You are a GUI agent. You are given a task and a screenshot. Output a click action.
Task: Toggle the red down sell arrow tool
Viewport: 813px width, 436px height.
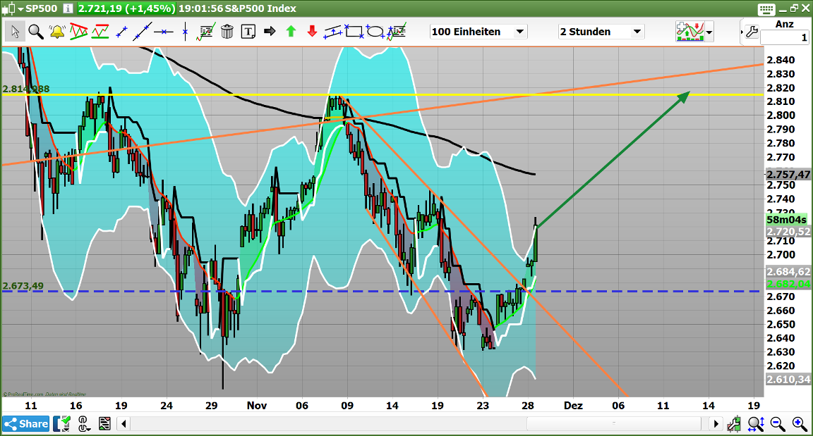pos(311,31)
